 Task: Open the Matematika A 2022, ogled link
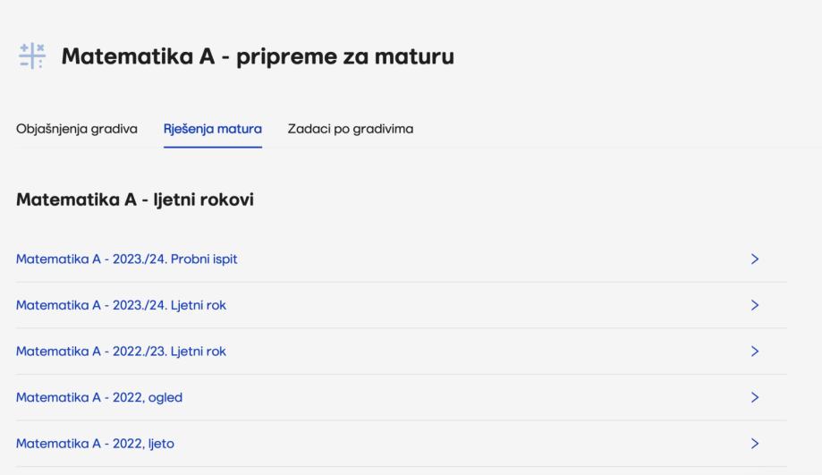click(x=99, y=397)
